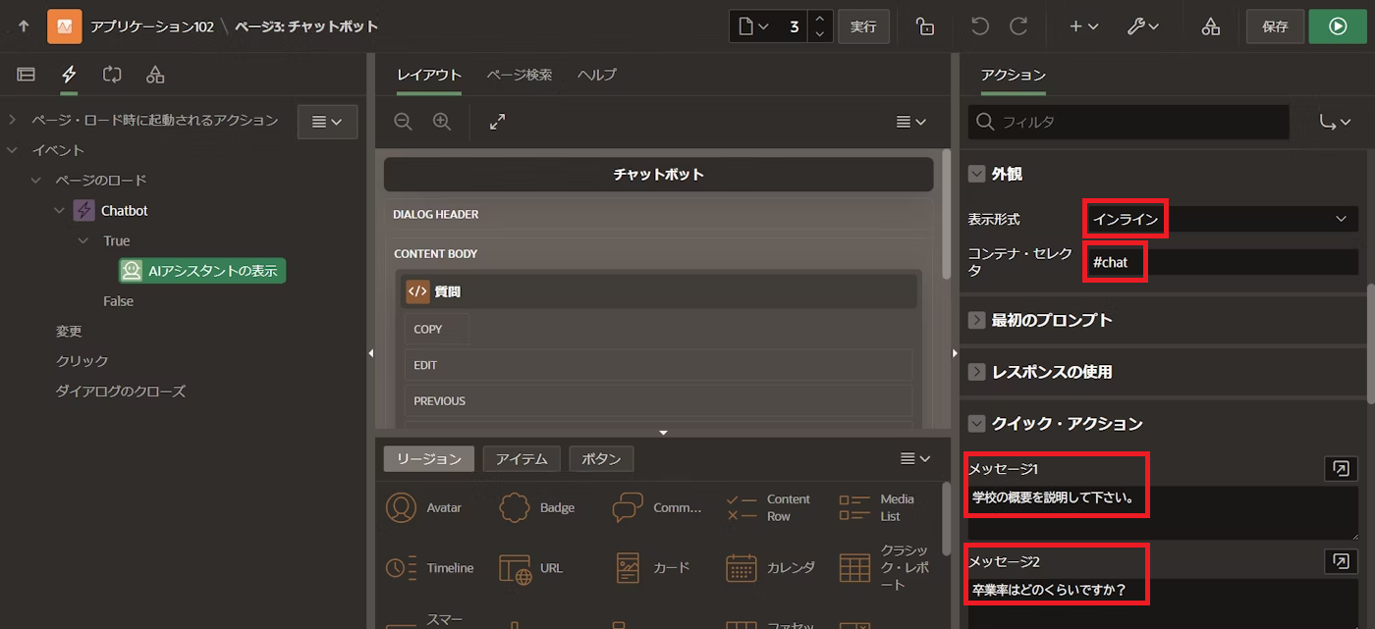Pick the カレンダ region icon
This screenshot has height=629, width=1375.
[x=742, y=568]
